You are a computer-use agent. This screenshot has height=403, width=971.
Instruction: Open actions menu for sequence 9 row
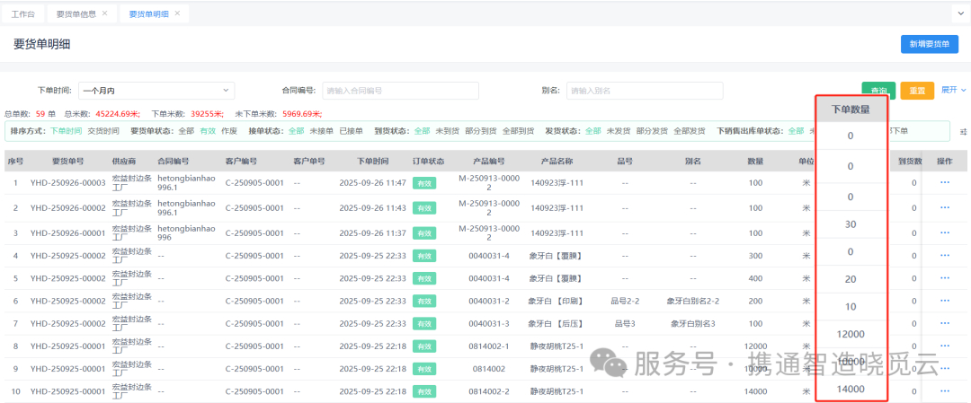click(944, 368)
